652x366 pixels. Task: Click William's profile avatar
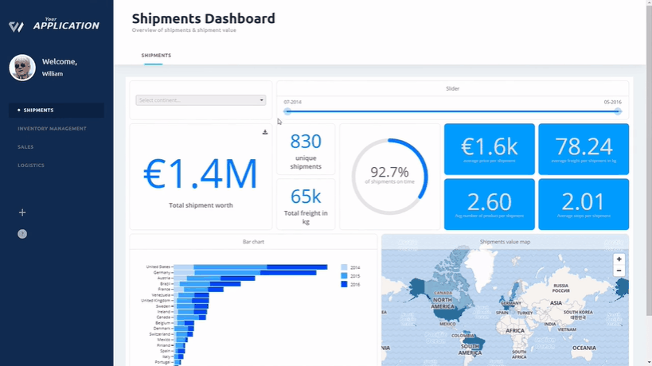(22, 68)
